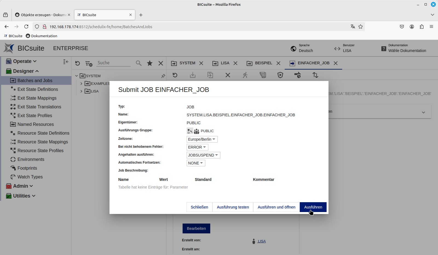This screenshot has height=255, width=438.
Task: Click the Suche search input field
Action: [x=114, y=63]
